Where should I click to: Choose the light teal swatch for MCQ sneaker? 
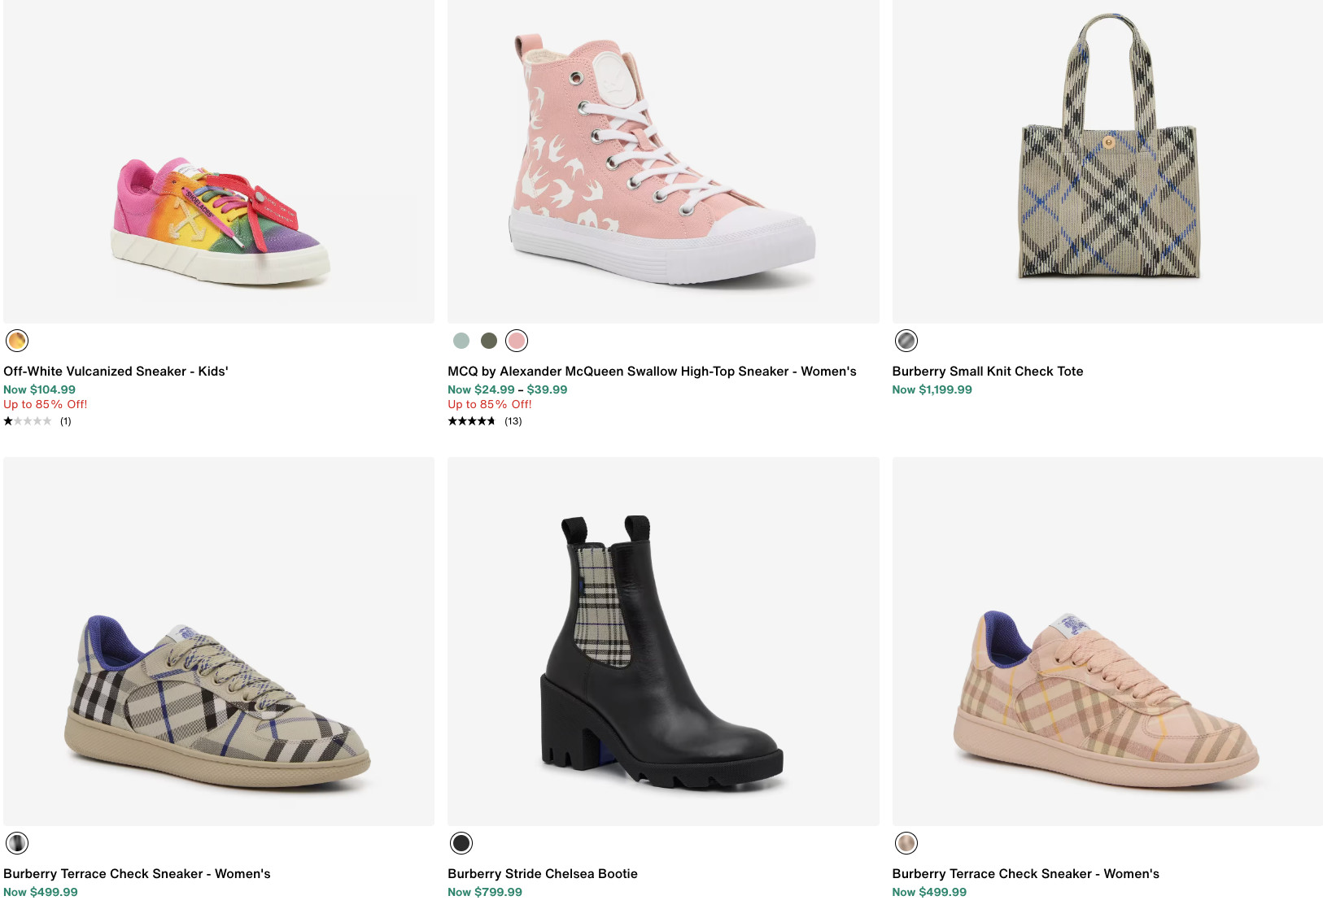(461, 341)
